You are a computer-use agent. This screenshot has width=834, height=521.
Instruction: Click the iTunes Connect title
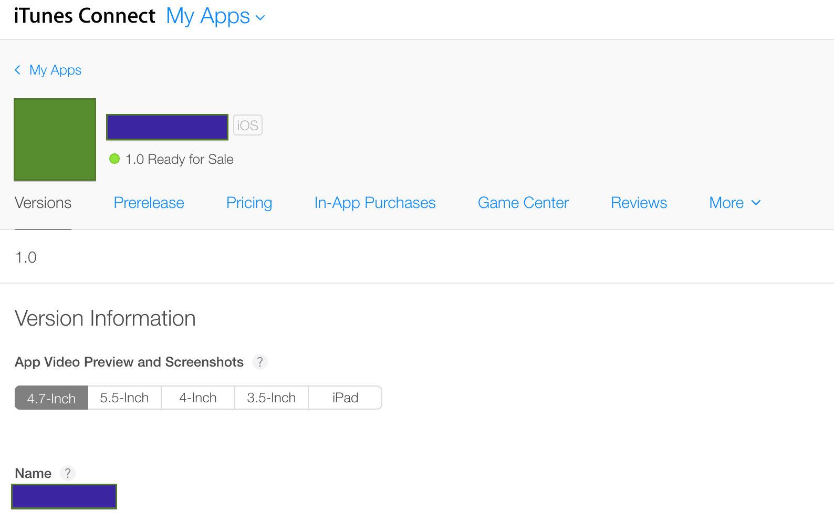tap(85, 16)
